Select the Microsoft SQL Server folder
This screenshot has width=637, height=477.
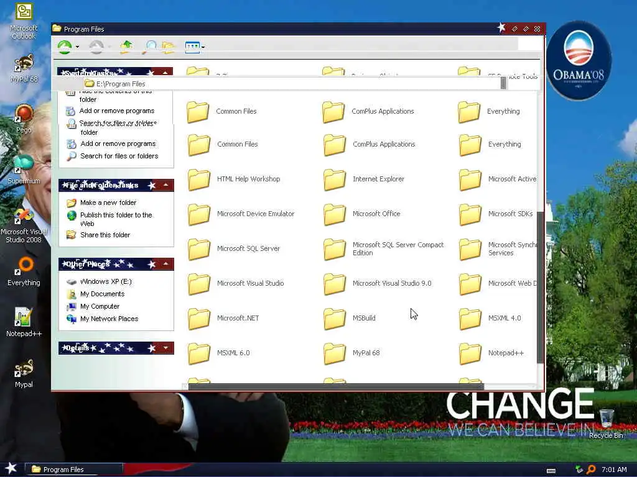click(x=234, y=248)
